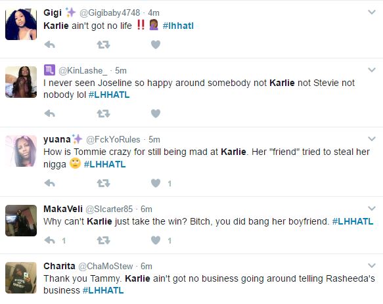Expand options chevron on @KinLashe_ tweet
This screenshot has width=383, height=304.
[372, 70]
